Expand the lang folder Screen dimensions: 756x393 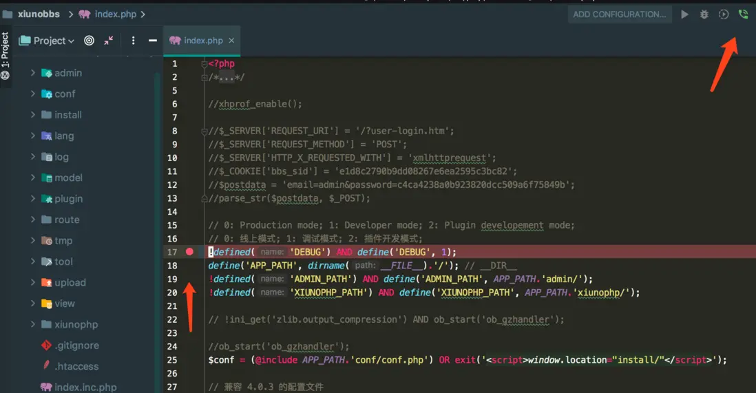coord(33,136)
